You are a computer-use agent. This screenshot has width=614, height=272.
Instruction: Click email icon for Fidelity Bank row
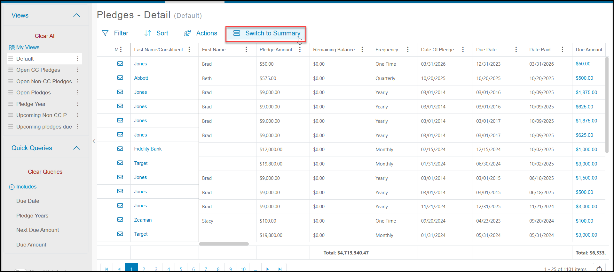tap(120, 149)
